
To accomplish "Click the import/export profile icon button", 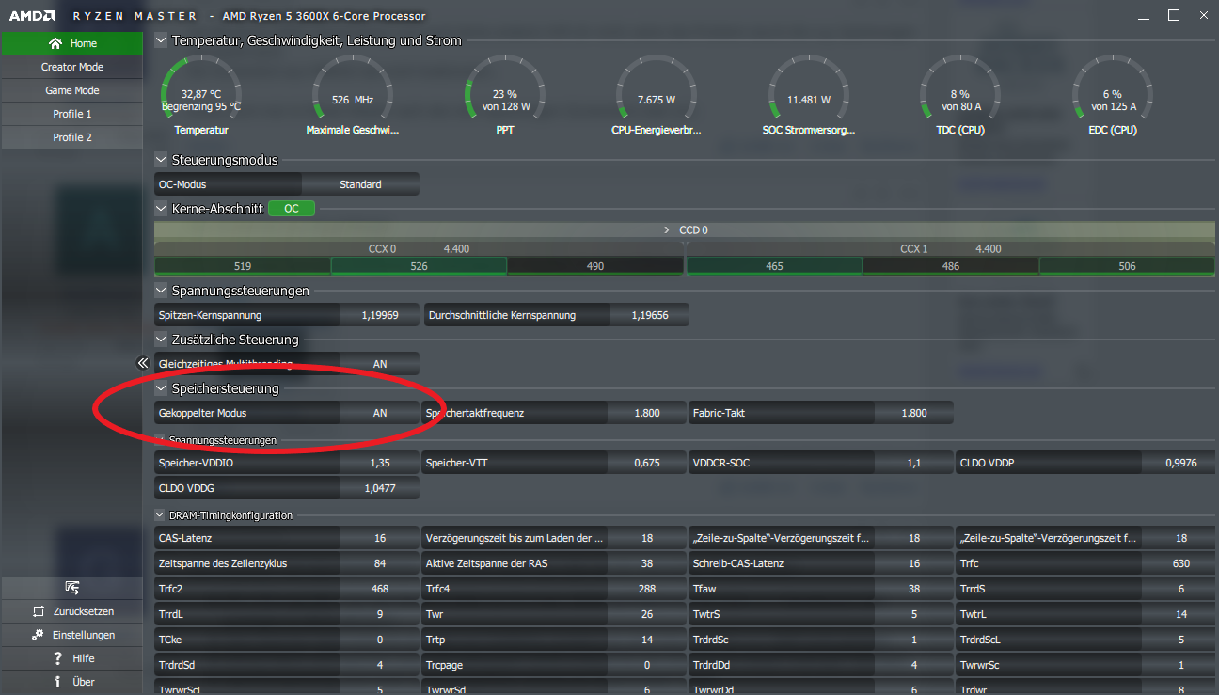I will [72, 587].
